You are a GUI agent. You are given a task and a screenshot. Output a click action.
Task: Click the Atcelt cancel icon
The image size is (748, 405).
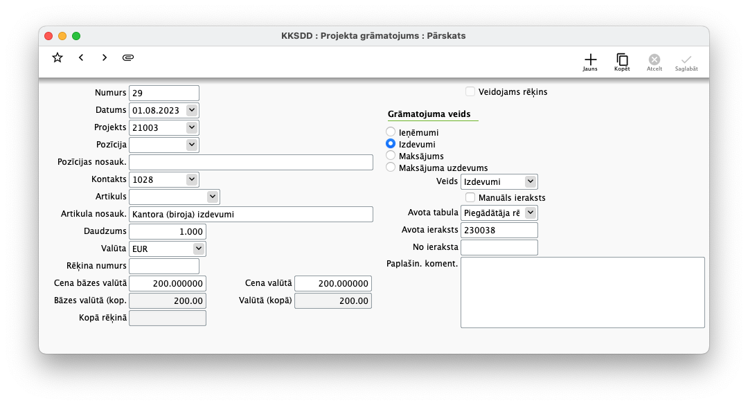point(654,60)
